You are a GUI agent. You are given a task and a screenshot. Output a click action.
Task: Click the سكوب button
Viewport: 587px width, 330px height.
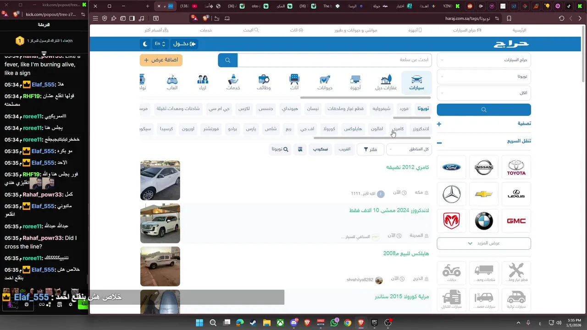[x=321, y=149]
